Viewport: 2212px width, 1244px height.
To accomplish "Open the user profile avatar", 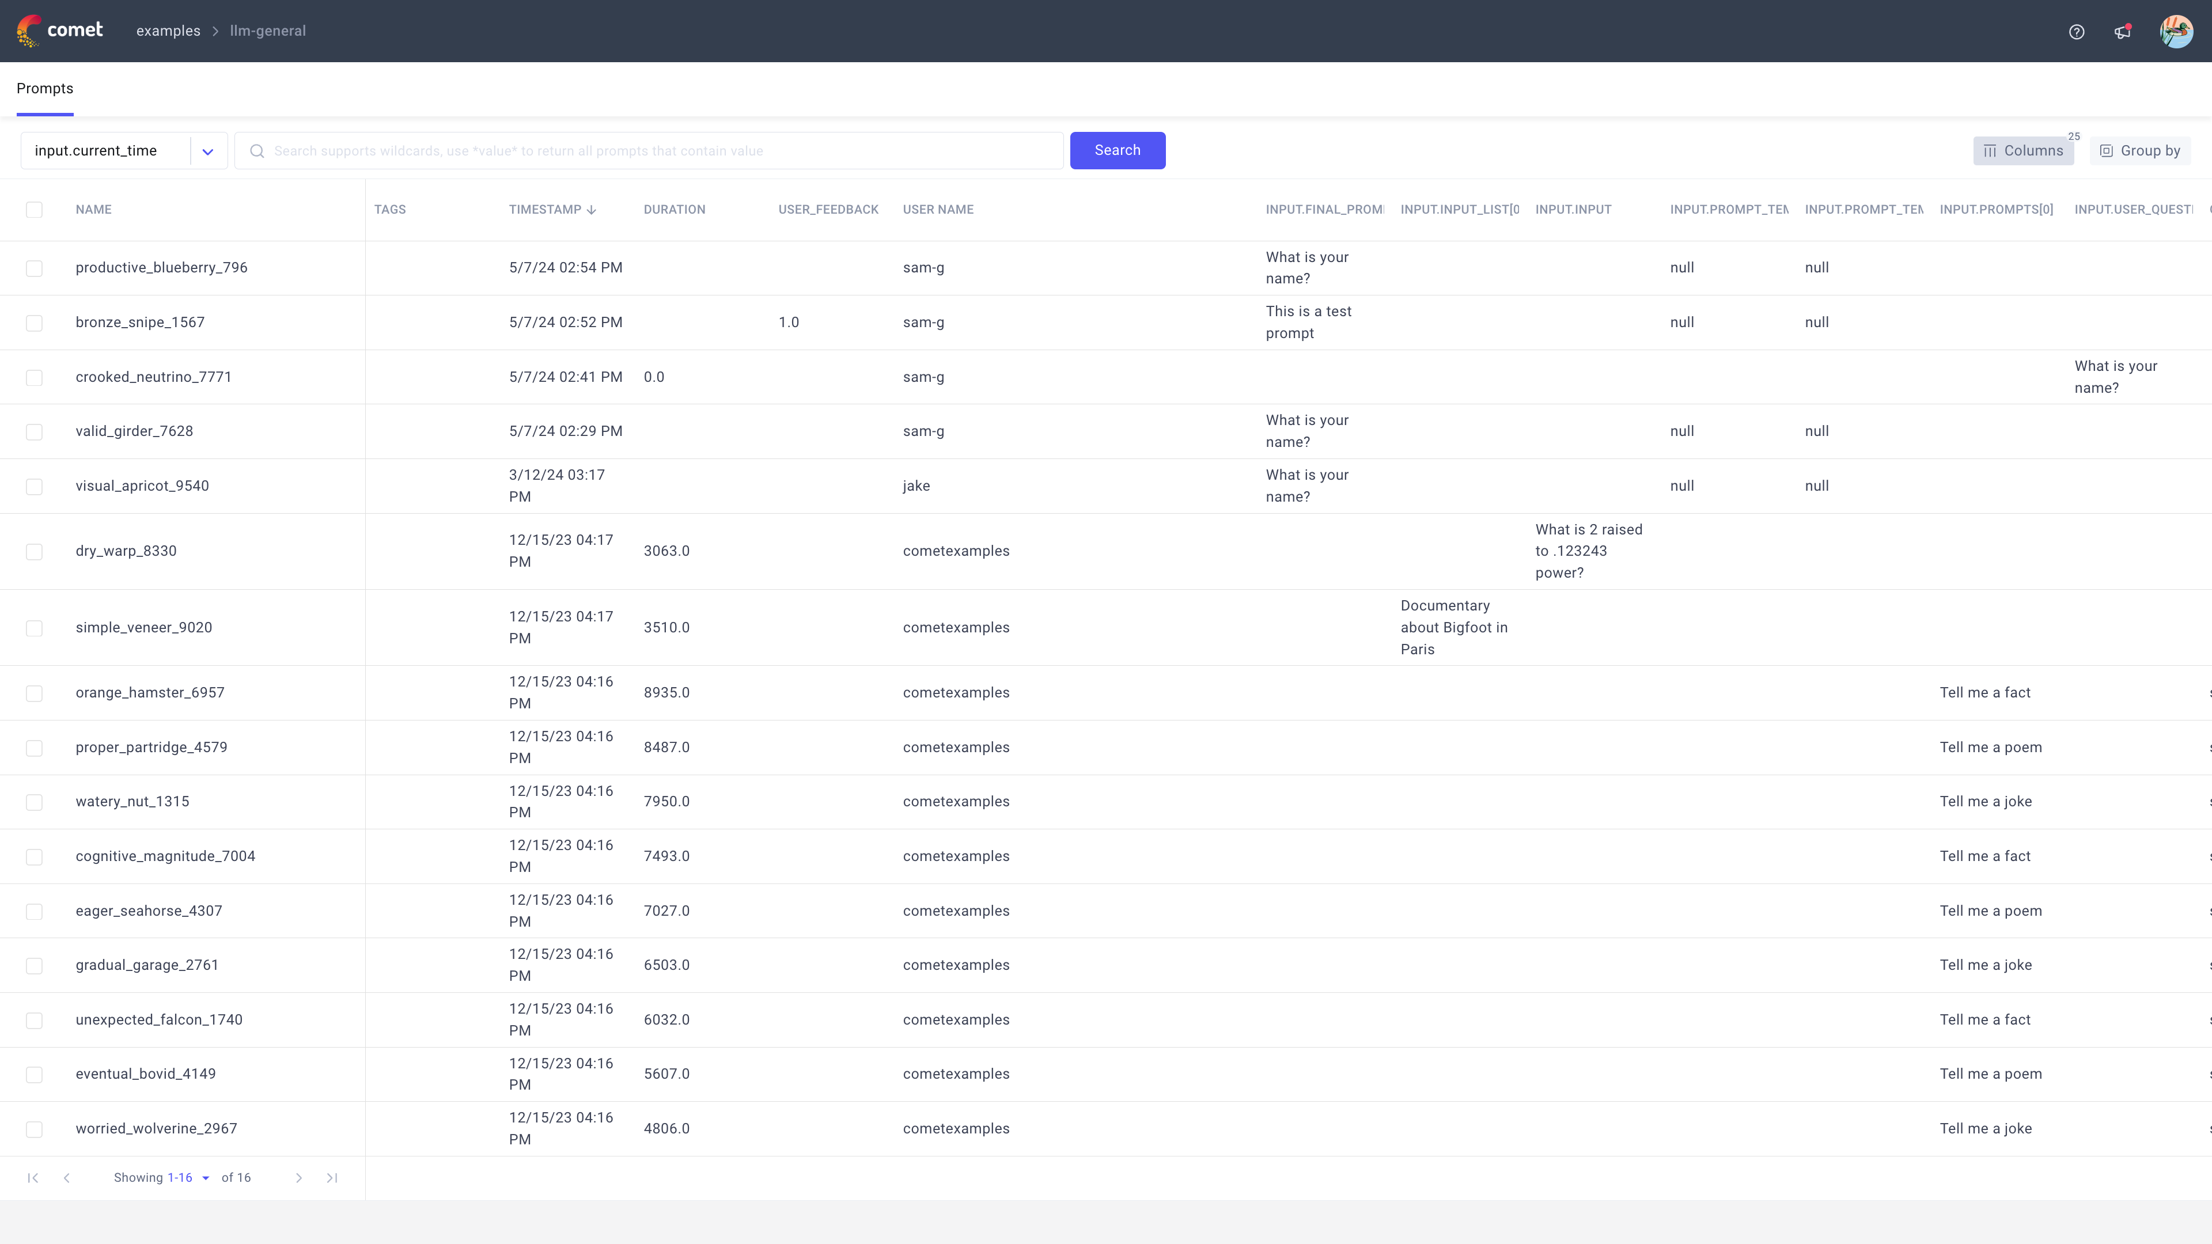I will (x=2176, y=32).
